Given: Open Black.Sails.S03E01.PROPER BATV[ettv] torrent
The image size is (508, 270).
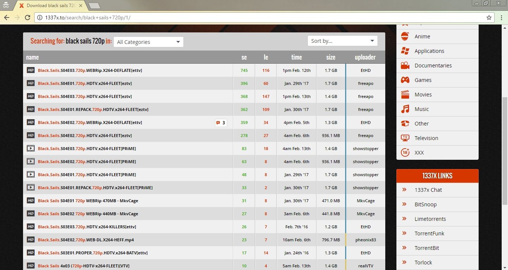Looking at the screenshot, I should tap(93, 253).
